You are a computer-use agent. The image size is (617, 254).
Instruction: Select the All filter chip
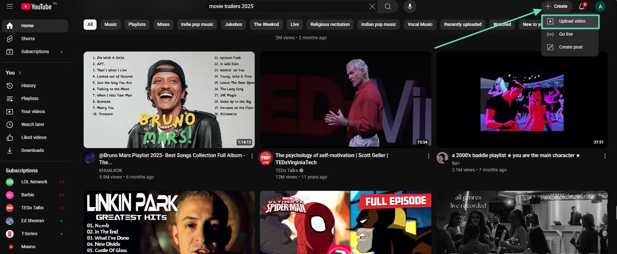(x=90, y=24)
